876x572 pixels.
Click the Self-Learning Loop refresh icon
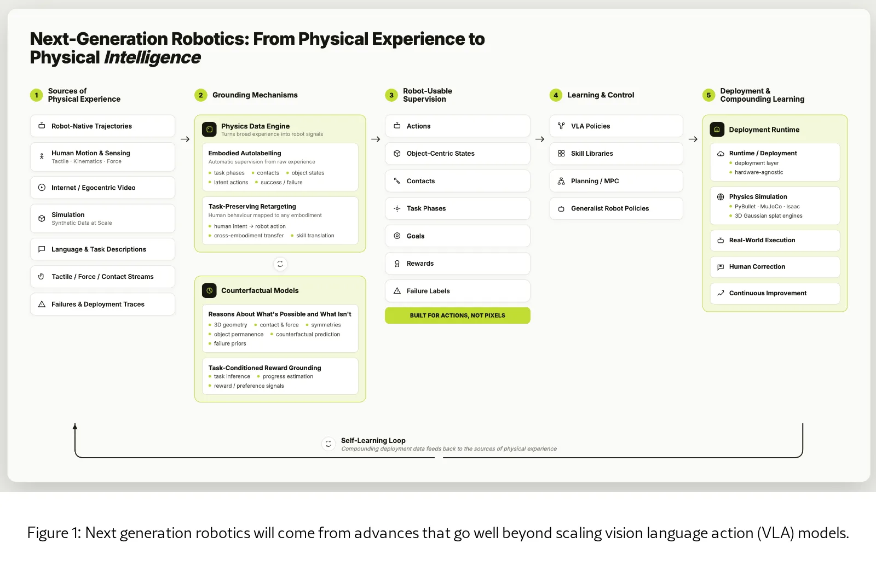[x=328, y=444]
